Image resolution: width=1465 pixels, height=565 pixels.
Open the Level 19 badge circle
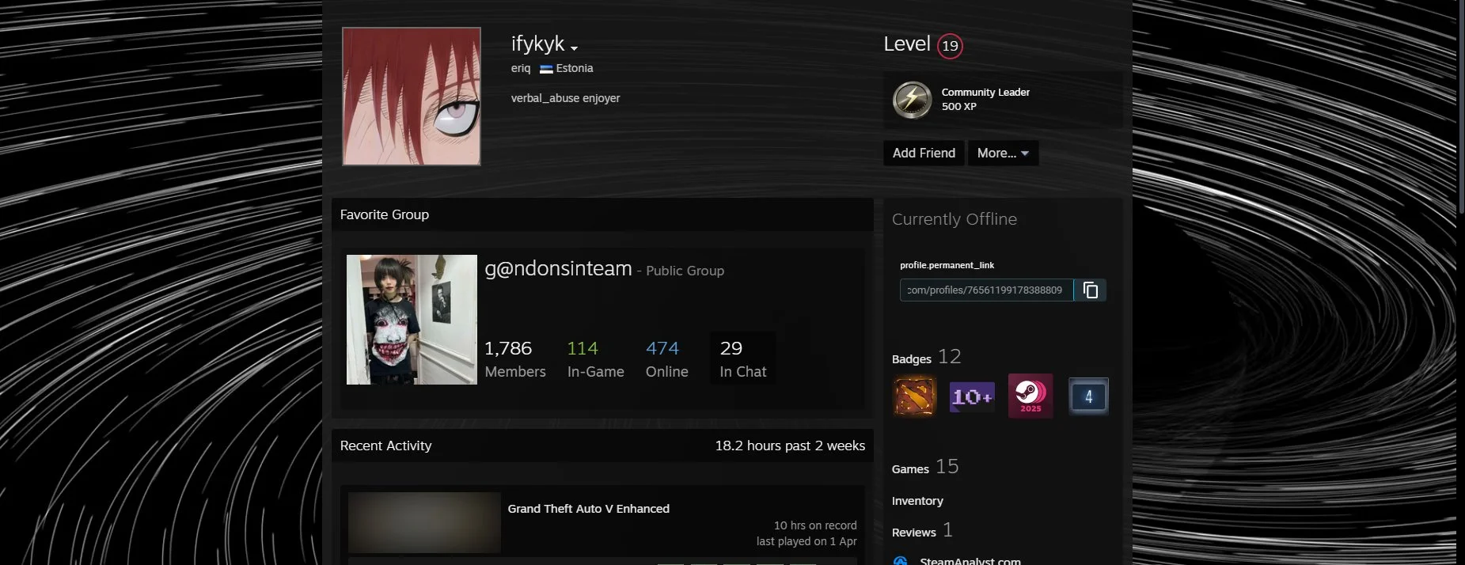(x=950, y=46)
